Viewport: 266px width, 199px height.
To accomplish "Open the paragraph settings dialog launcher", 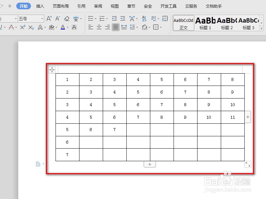I will click(168, 33).
